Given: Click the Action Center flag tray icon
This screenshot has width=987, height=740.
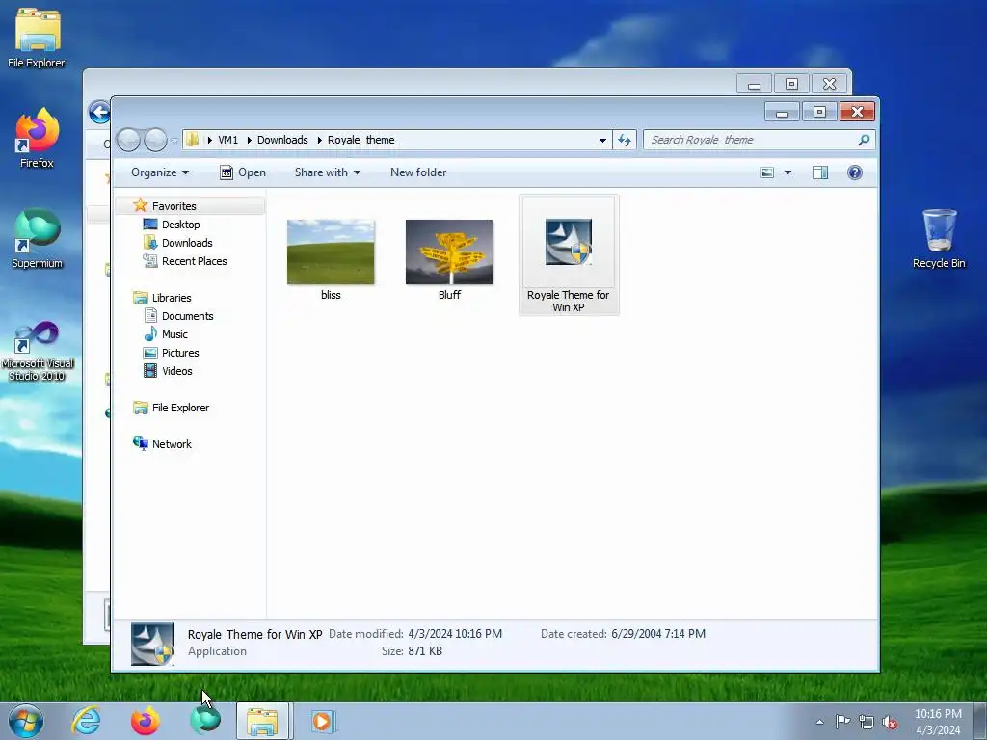Looking at the screenshot, I should point(842,722).
